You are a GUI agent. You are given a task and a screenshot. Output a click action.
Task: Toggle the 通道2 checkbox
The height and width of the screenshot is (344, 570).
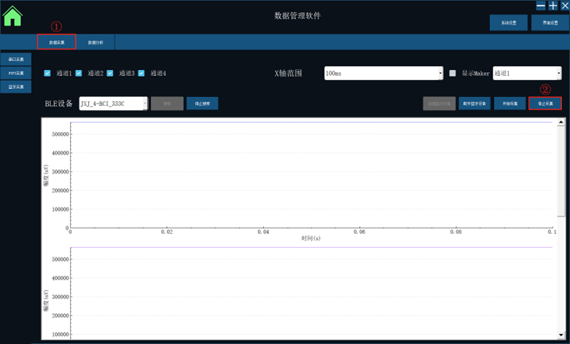[79, 74]
